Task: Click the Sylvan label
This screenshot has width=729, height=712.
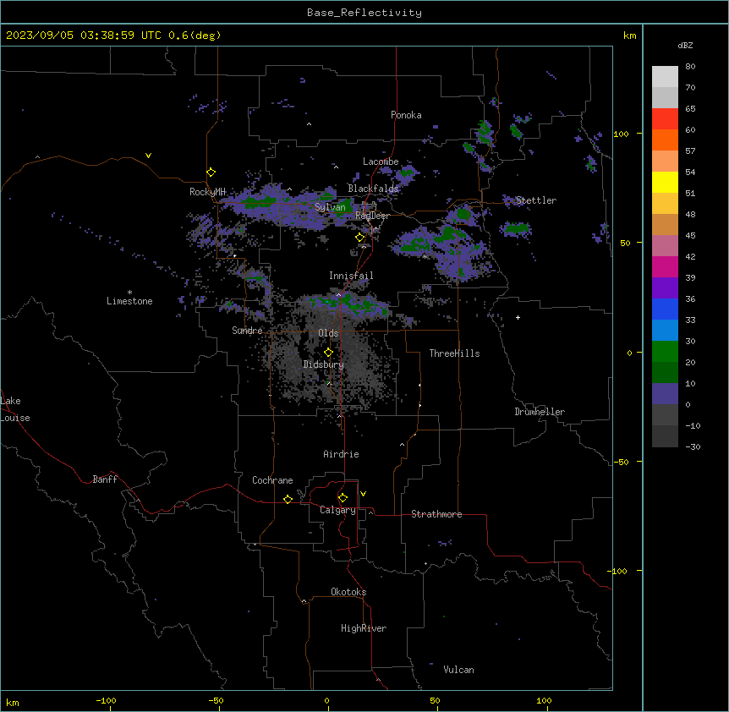Action: pos(330,207)
